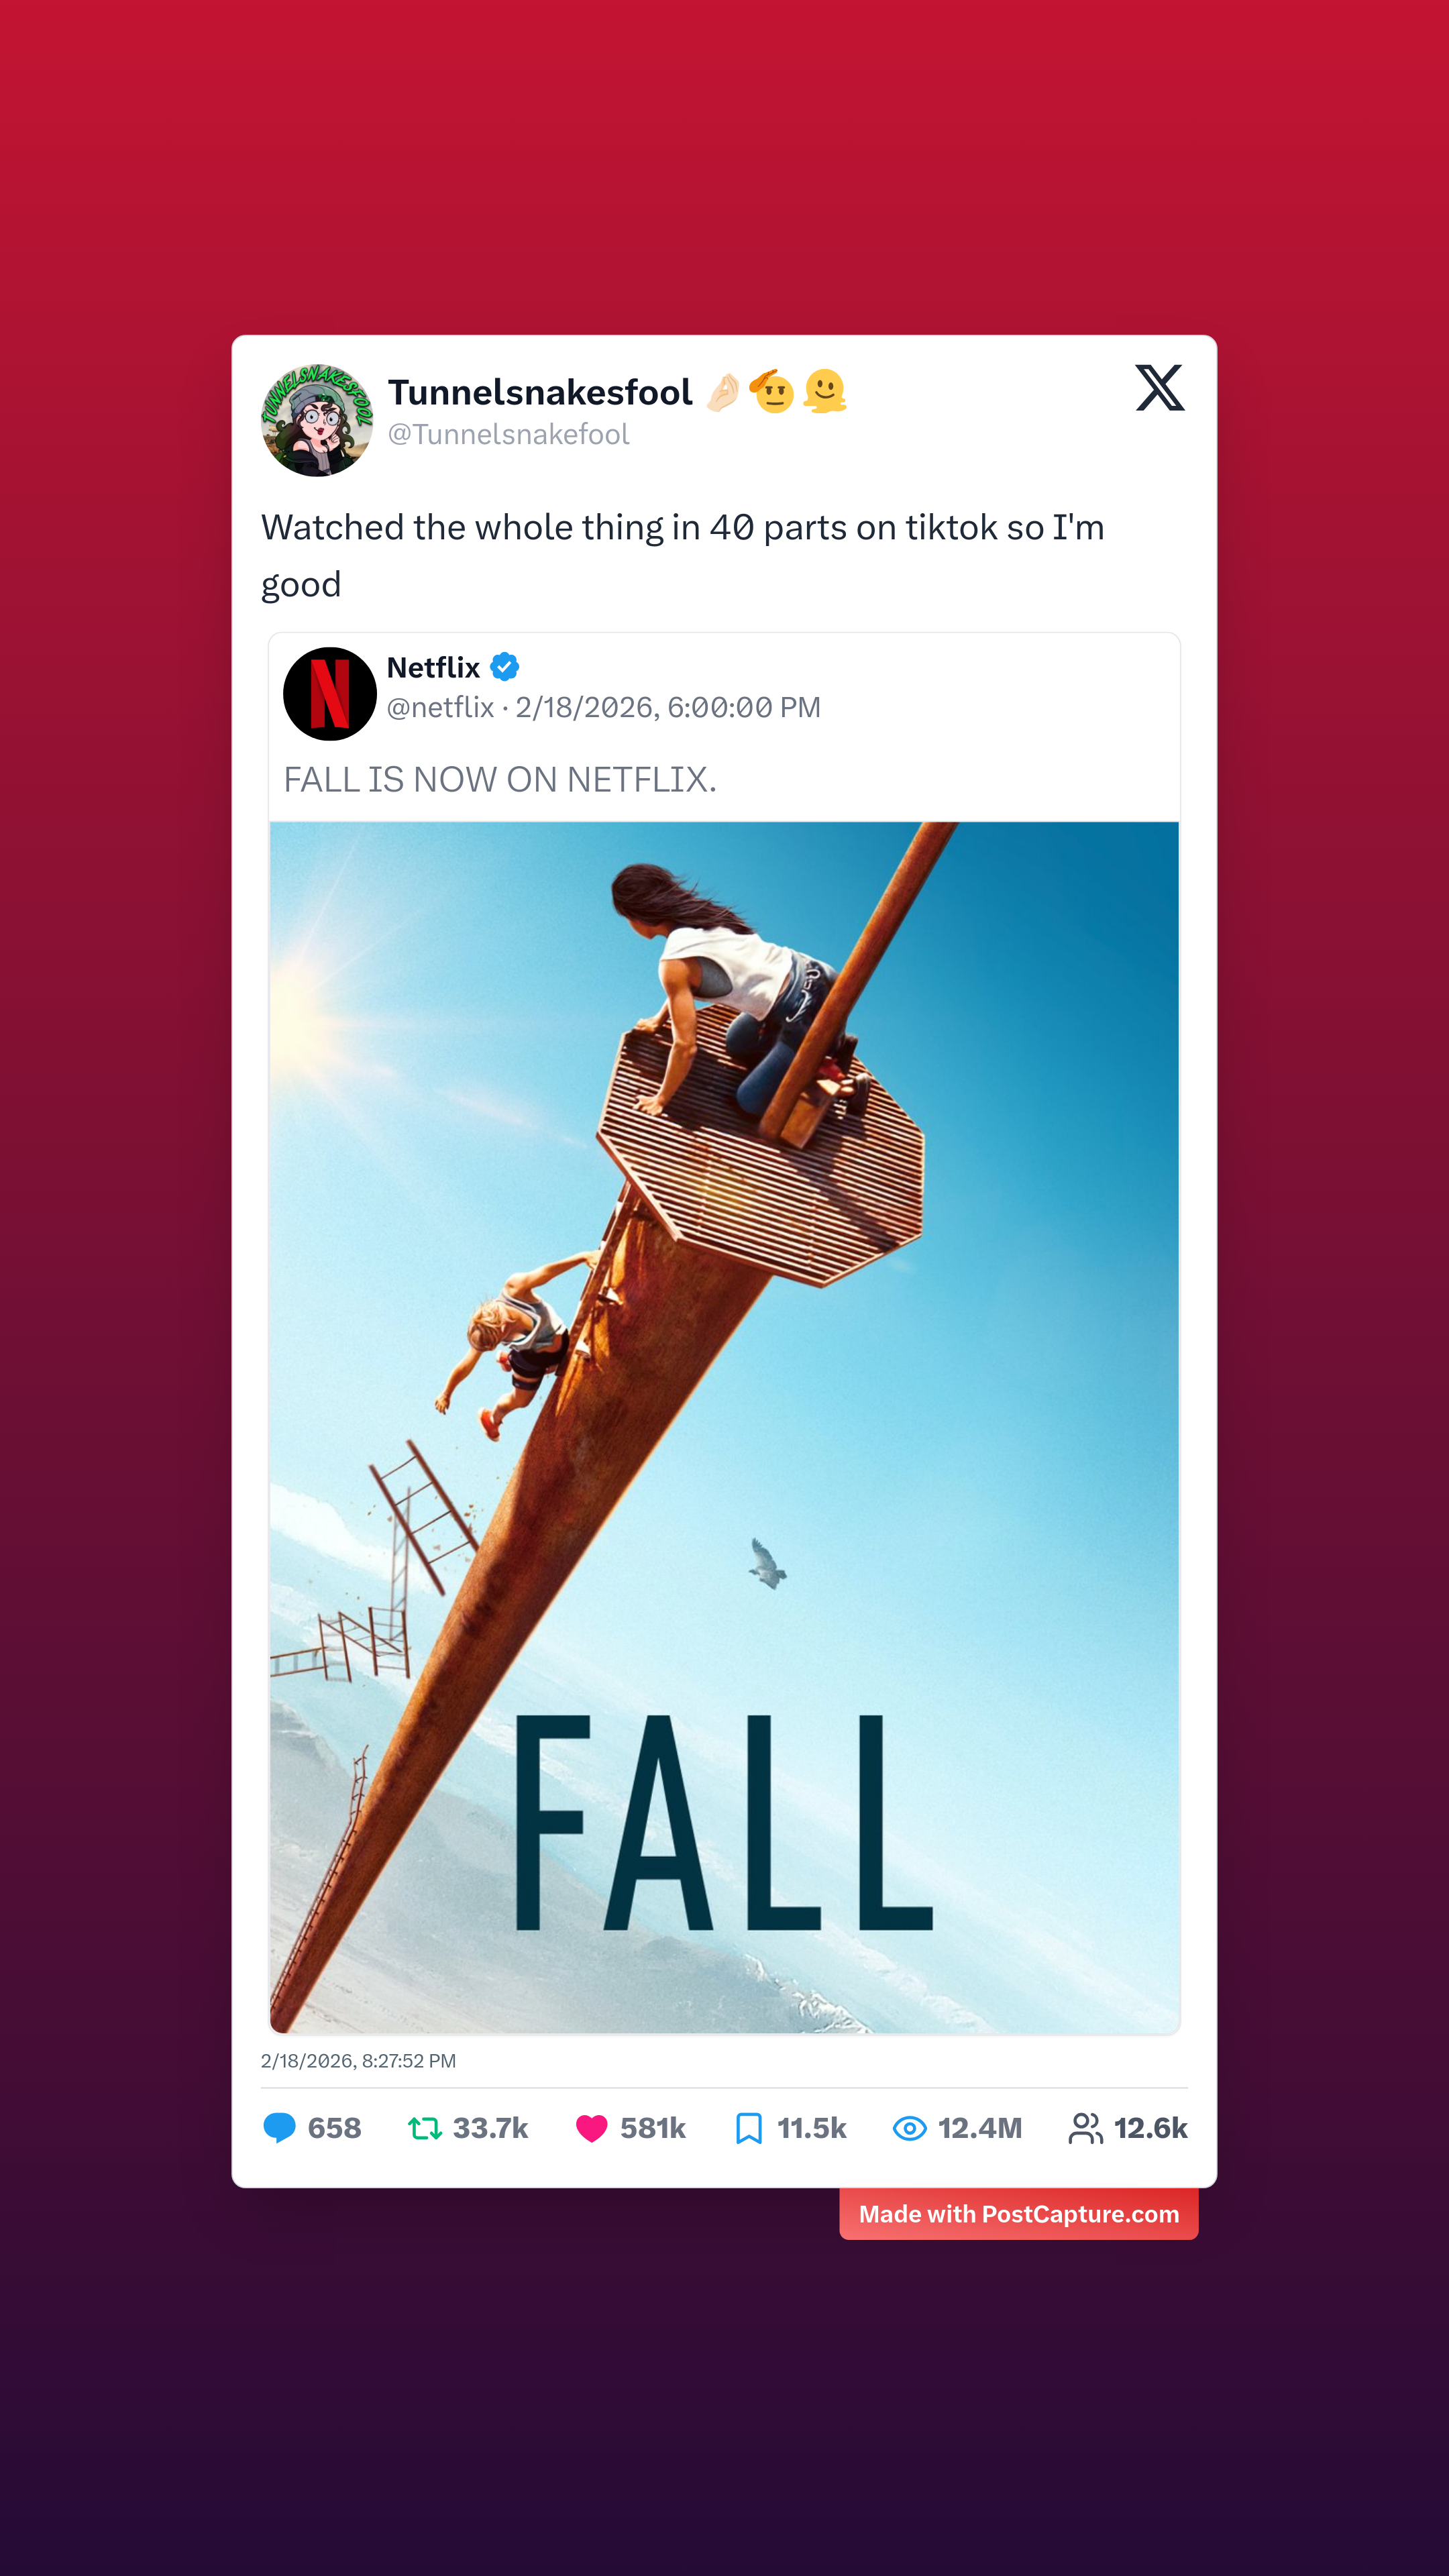Open Tunnelsnakesfool's profile avatar
The height and width of the screenshot is (2576, 1449).
click(x=317, y=420)
